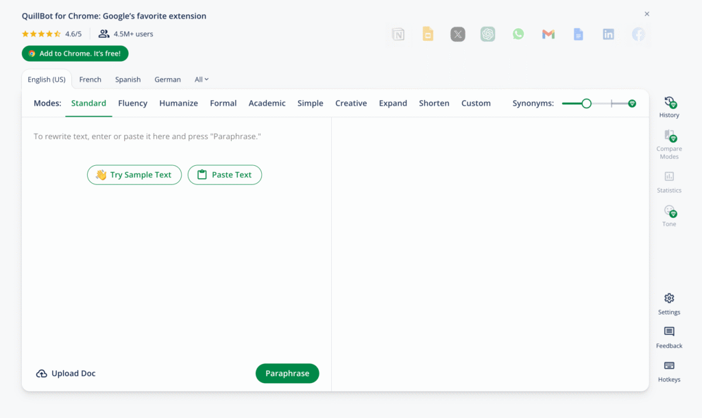
Task: Choose the Humanize mode
Action: coord(179,103)
